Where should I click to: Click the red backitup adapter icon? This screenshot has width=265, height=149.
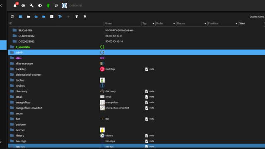tap(102, 69)
